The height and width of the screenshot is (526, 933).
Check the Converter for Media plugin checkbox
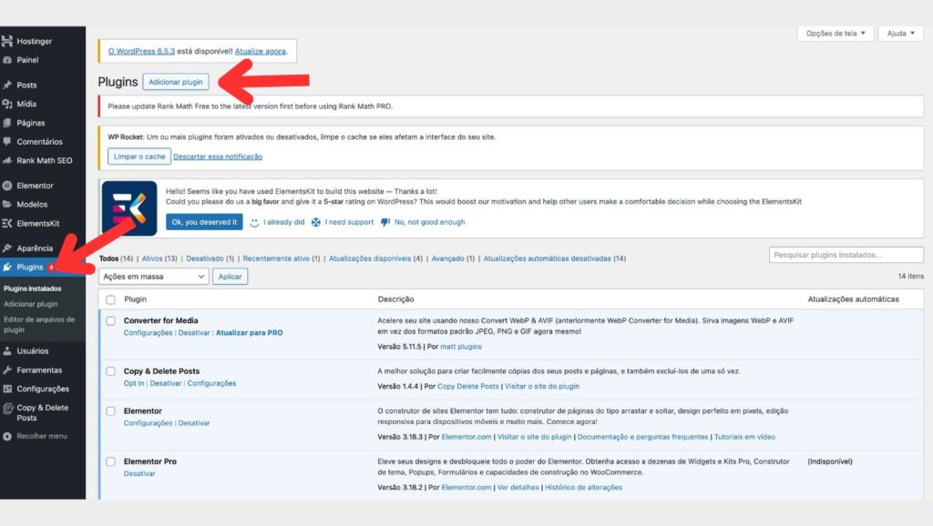click(x=110, y=321)
